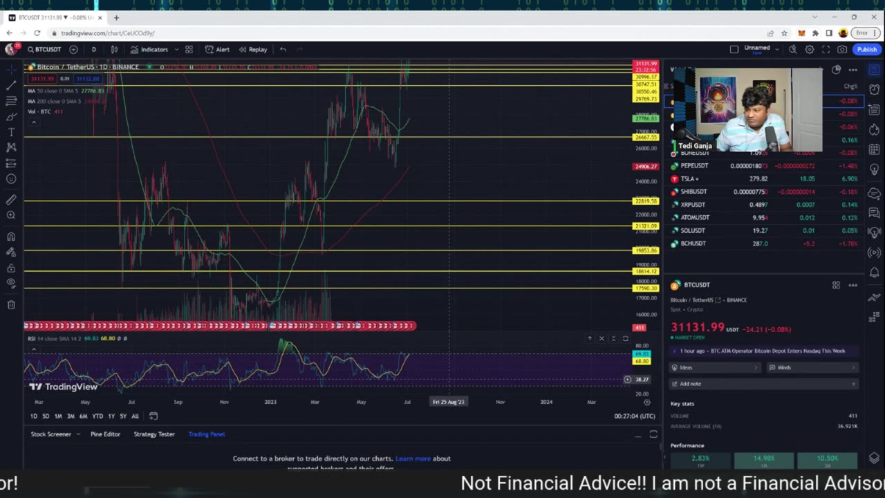885x498 pixels.
Task: Take a chart snapshot with camera icon
Action: pyautogui.click(x=842, y=49)
